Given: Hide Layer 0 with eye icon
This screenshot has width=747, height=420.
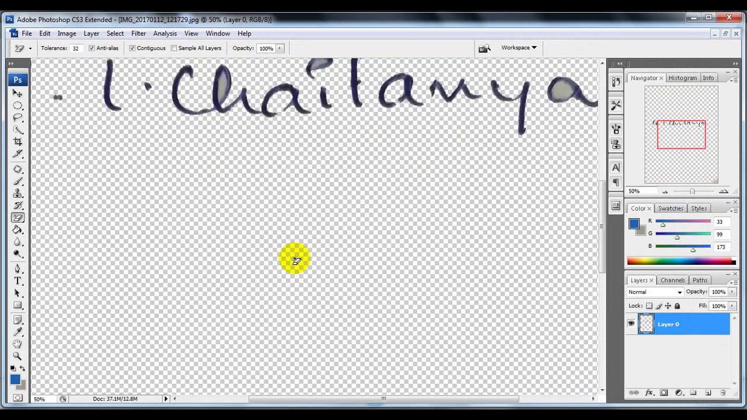Looking at the screenshot, I should pos(631,324).
